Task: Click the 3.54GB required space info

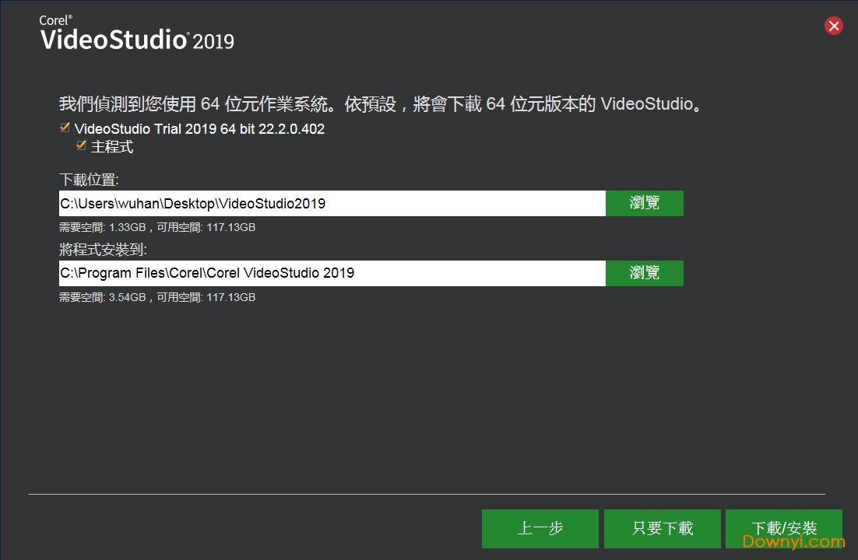Action: pyautogui.click(x=156, y=298)
